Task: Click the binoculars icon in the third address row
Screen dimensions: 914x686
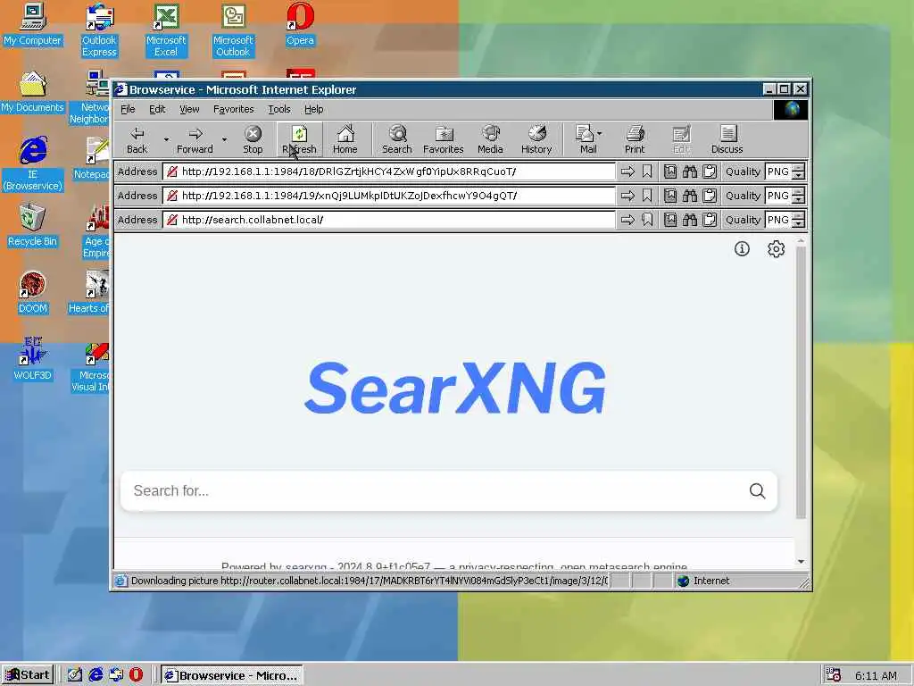Action: click(x=690, y=220)
